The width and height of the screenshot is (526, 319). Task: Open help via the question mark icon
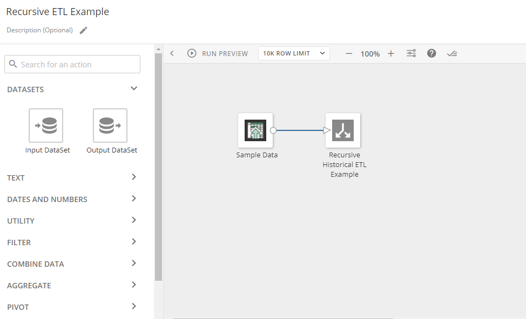pos(431,53)
